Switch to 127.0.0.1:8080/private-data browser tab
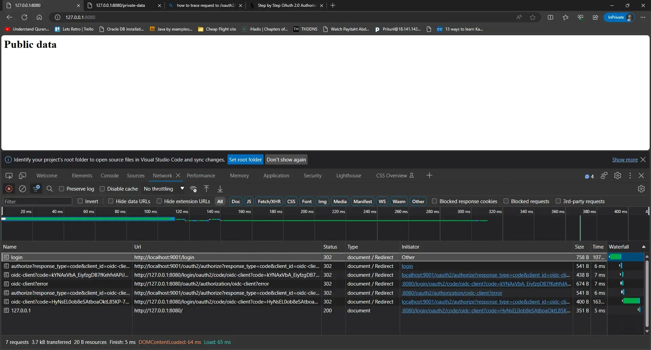The height and width of the screenshot is (350, 651). (x=123, y=5)
